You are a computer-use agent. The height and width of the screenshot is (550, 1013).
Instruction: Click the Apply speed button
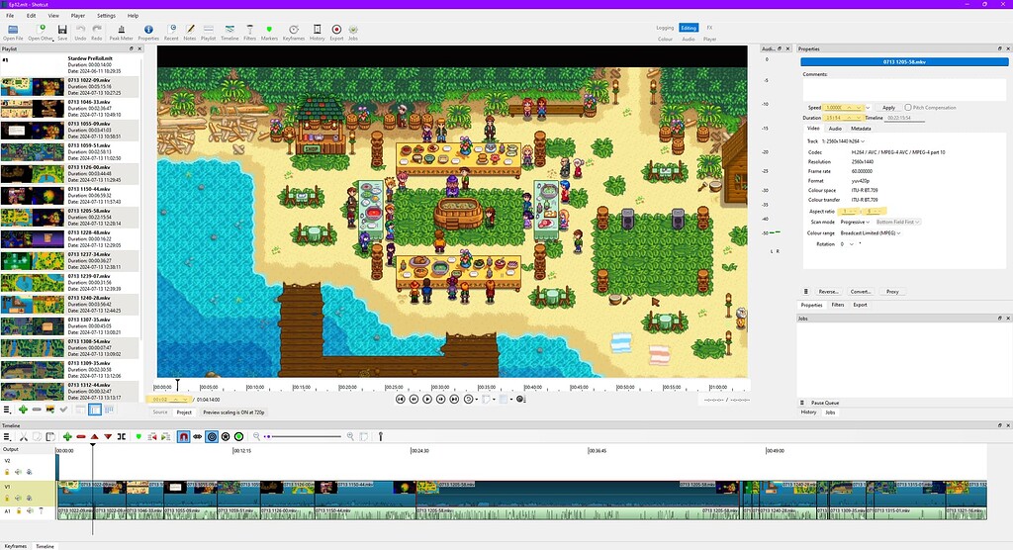click(889, 107)
